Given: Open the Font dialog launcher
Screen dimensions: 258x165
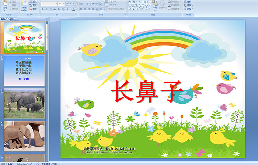Looking at the screenshot, I should 77,14.
